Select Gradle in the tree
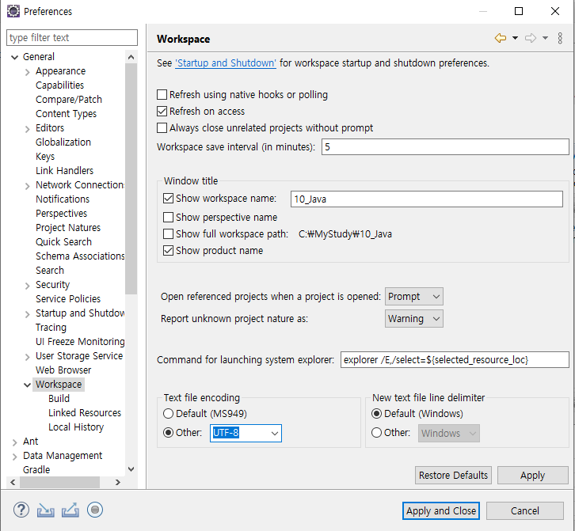575x531 pixels. click(x=36, y=470)
